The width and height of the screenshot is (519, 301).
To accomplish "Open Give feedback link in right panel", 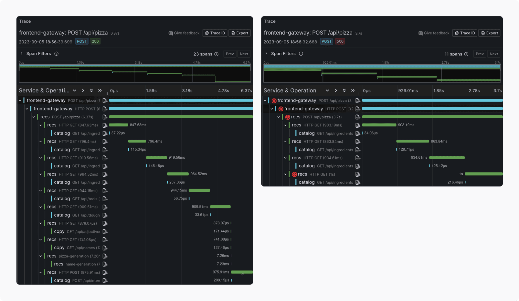I will [434, 33].
